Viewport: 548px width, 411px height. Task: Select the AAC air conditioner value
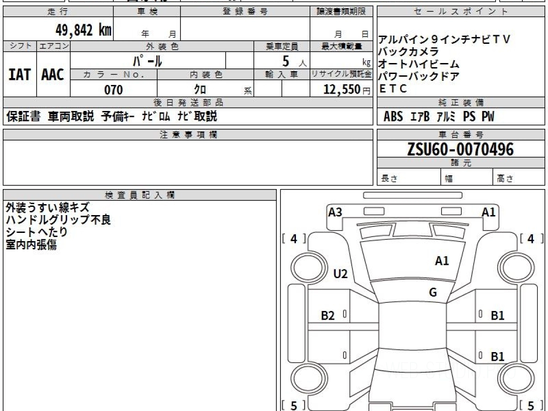click(53, 74)
